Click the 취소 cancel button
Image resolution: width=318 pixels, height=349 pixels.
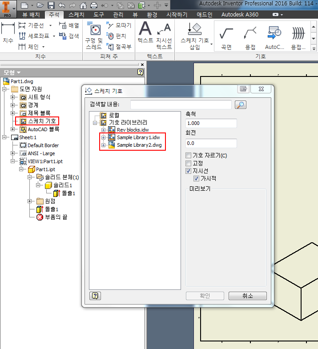pyautogui.click(x=247, y=296)
